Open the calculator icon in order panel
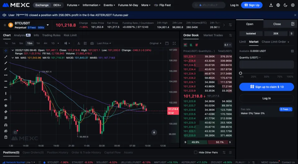 pos(293,24)
